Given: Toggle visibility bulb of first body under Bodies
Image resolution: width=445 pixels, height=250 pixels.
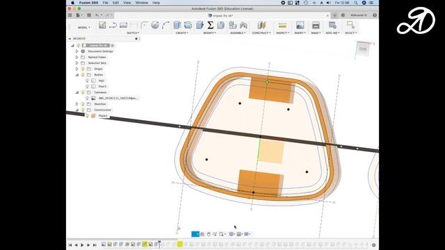Looking at the screenshot, I should pyautogui.click(x=88, y=81).
